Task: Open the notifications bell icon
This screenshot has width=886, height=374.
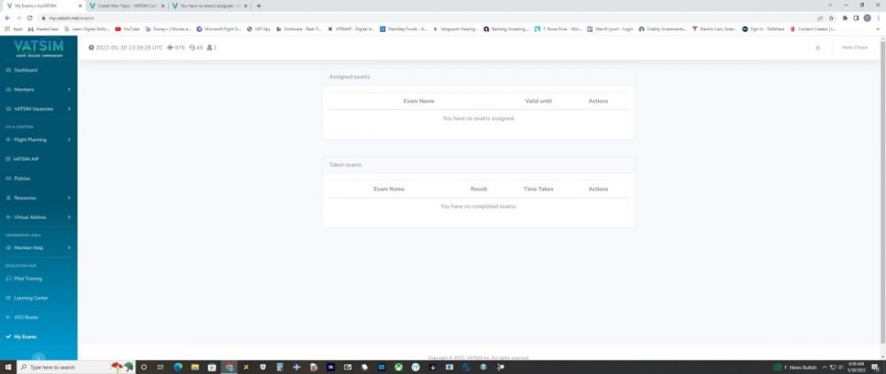Action: click(817, 47)
